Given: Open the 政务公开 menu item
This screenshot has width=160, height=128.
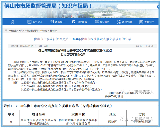Looking at the screenshot, I should [x=60, y=22].
